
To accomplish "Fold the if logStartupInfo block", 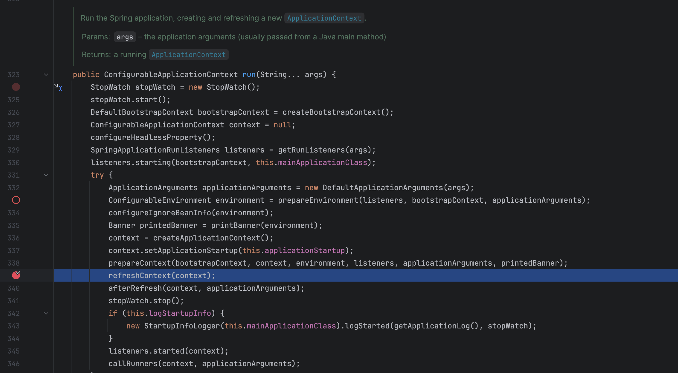I will (x=46, y=313).
